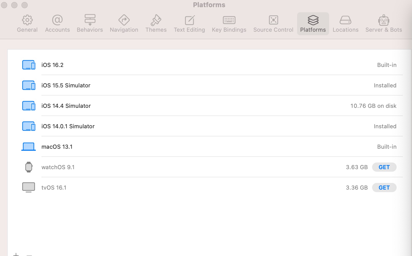412x256 pixels.
Task: Remove platform with the minus button
Action: click(29, 255)
